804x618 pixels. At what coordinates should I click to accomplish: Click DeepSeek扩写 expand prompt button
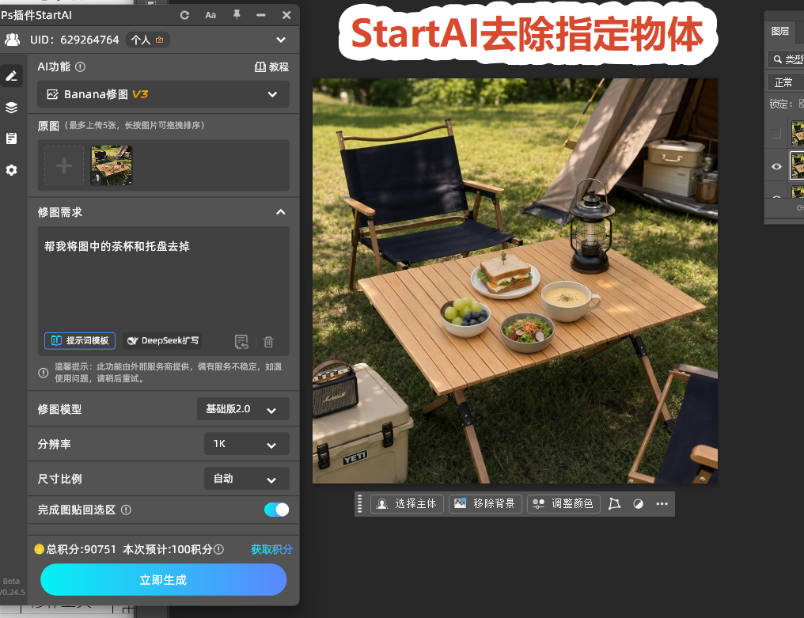(x=163, y=340)
